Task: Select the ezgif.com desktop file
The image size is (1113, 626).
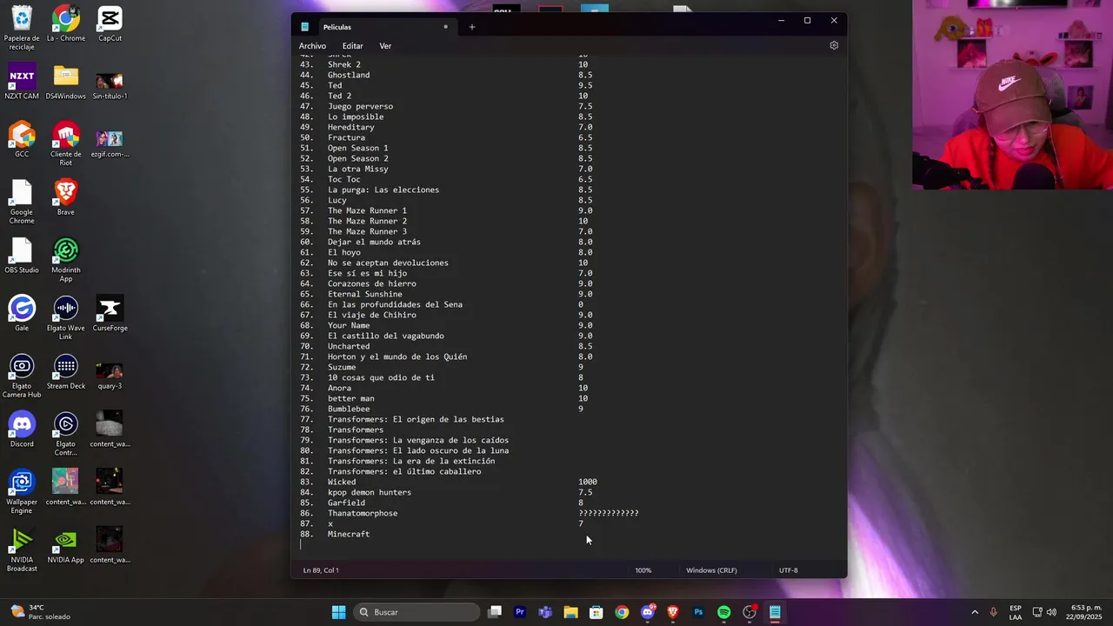Action: [x=110, y=144]
